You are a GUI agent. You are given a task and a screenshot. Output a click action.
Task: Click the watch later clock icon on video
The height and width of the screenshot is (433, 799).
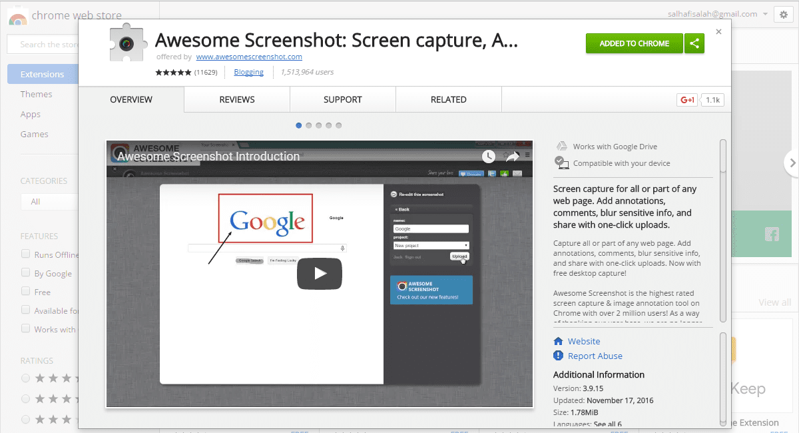click(489, 157)
